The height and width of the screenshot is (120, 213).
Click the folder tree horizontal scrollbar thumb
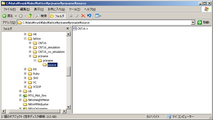35,111
